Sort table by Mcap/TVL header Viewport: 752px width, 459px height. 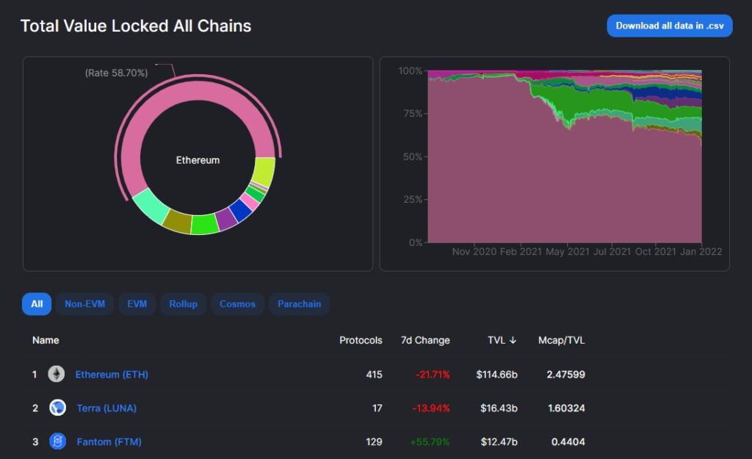[561, 340]
